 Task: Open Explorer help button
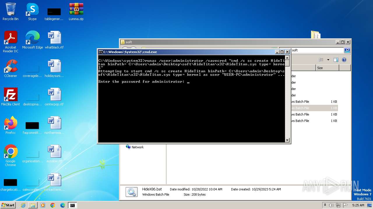coord(344,60)
